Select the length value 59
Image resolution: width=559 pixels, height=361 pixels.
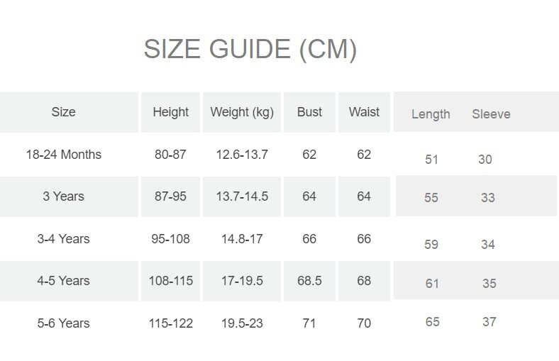tap(431, 245)
